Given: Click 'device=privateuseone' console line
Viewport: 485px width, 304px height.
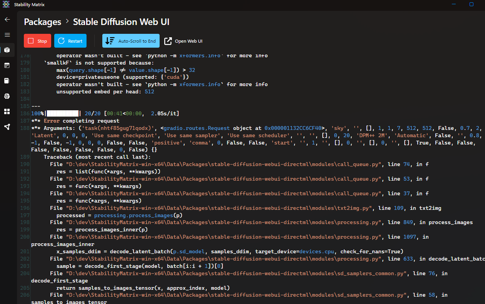Looking at the screenshot, I should (123, 77).
